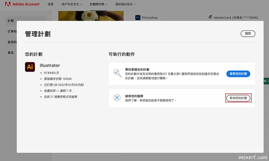Click the Photoshop Ps app icon
The height and width of the screenshot is (161, 269).
tap(138, 18)
